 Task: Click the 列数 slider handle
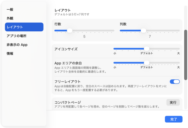click(143, 31)
